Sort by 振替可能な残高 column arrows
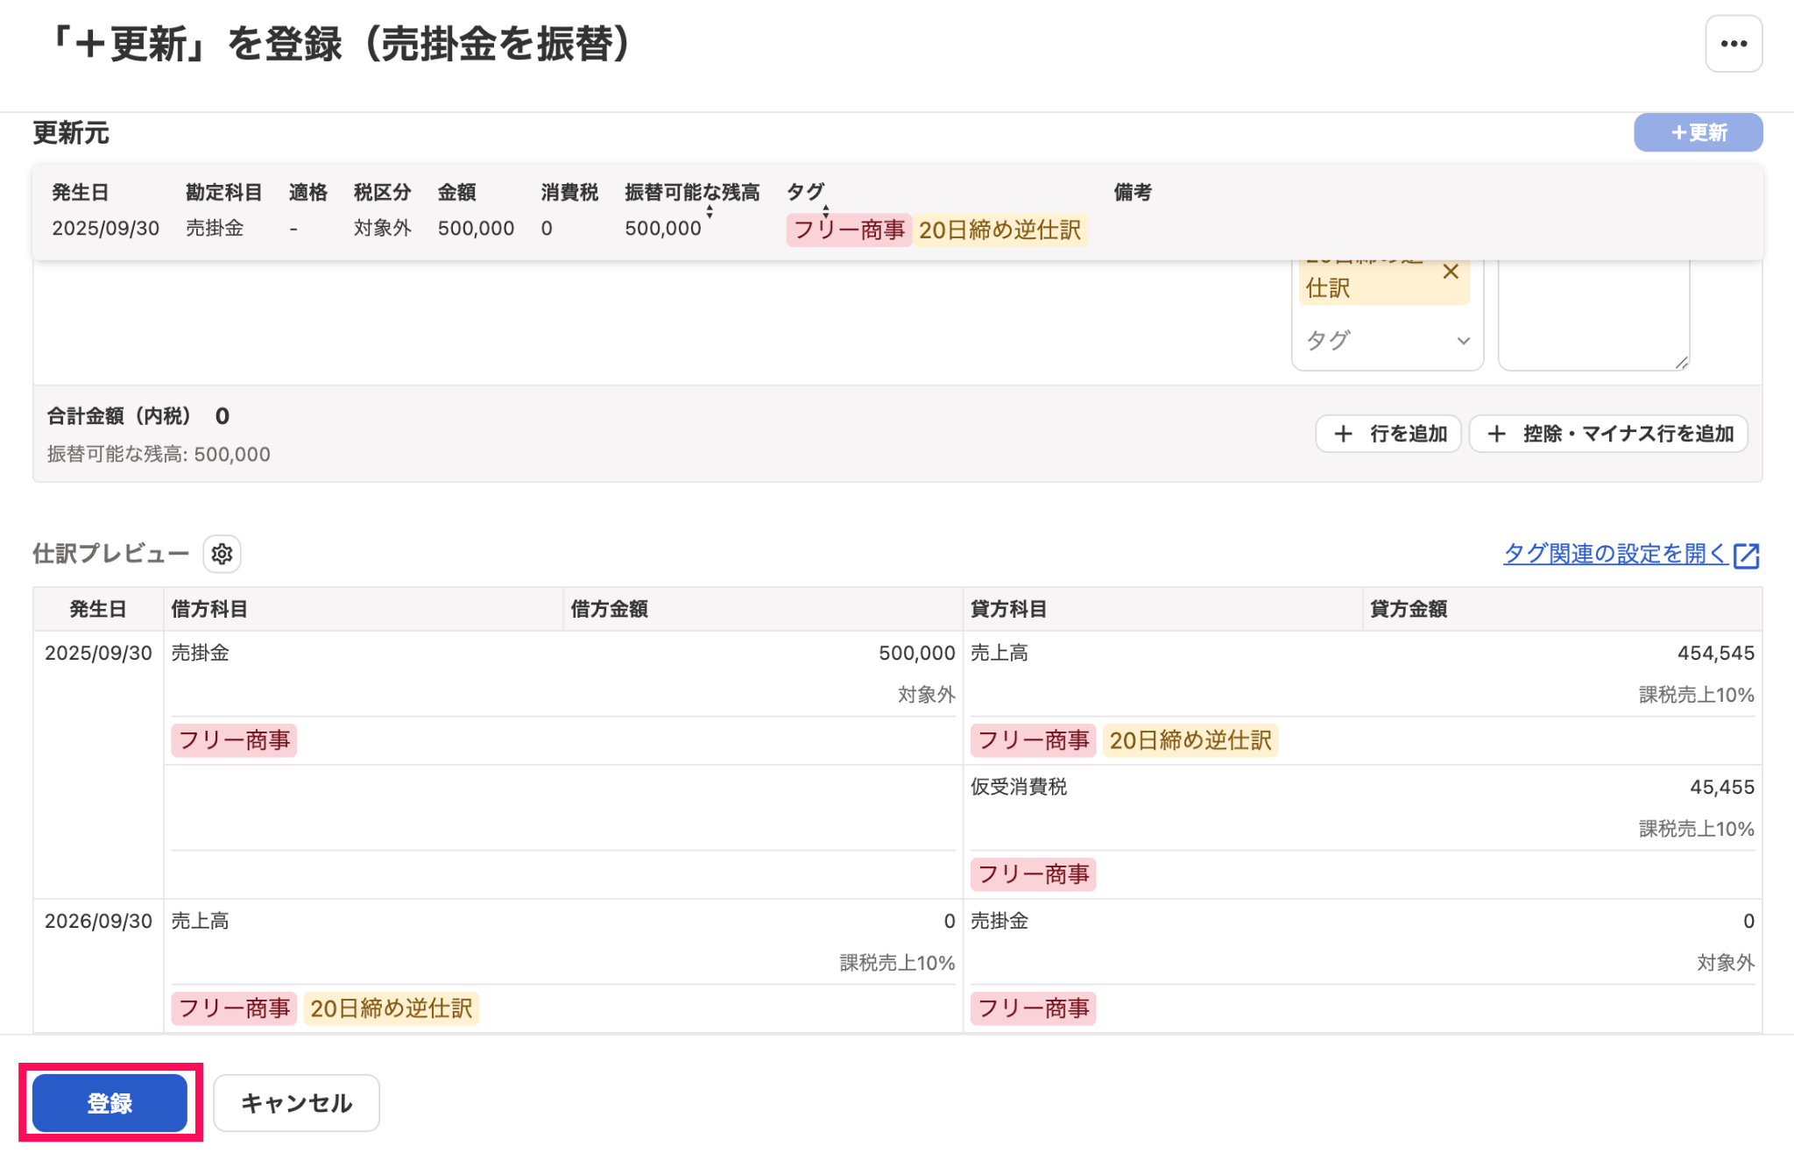This screenshot has height=1153, width=1794. point(710,211)
